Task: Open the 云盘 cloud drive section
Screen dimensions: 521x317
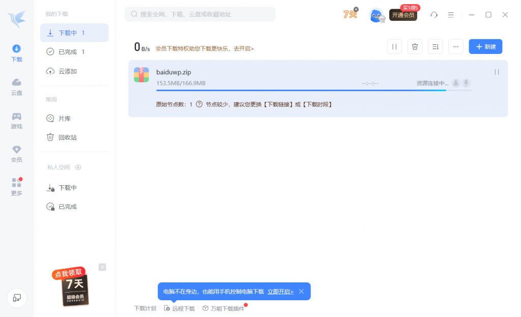Action: 17,87
